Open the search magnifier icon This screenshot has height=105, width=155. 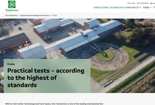(x=154, y=7)
